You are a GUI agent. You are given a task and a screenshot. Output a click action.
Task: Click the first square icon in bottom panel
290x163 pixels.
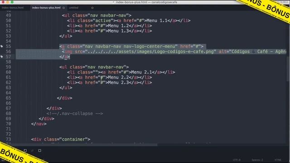(x=25, y=151)
